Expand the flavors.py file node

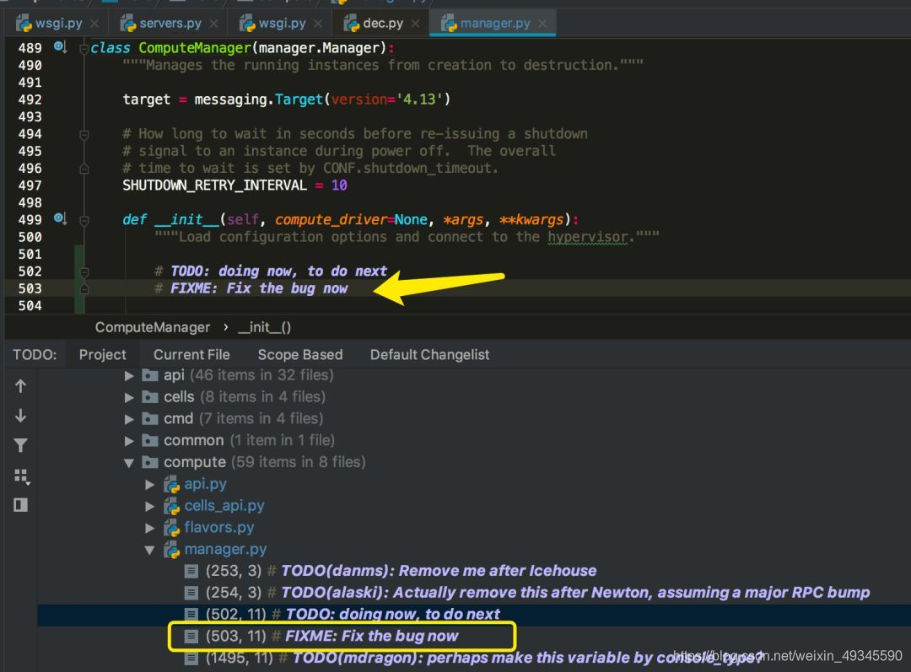click(150, 528)
